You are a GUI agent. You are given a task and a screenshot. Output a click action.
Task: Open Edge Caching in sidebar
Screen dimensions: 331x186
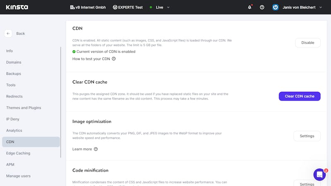[18, 153]
